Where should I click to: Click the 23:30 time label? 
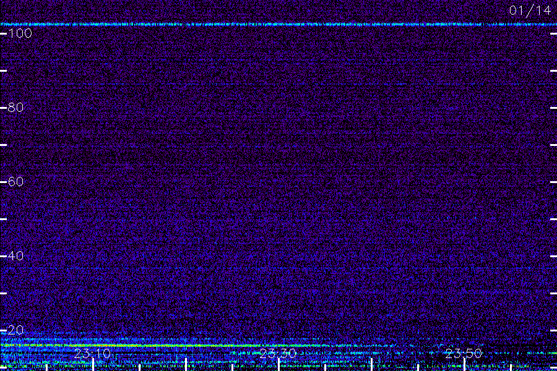click(x=278, y=354)
